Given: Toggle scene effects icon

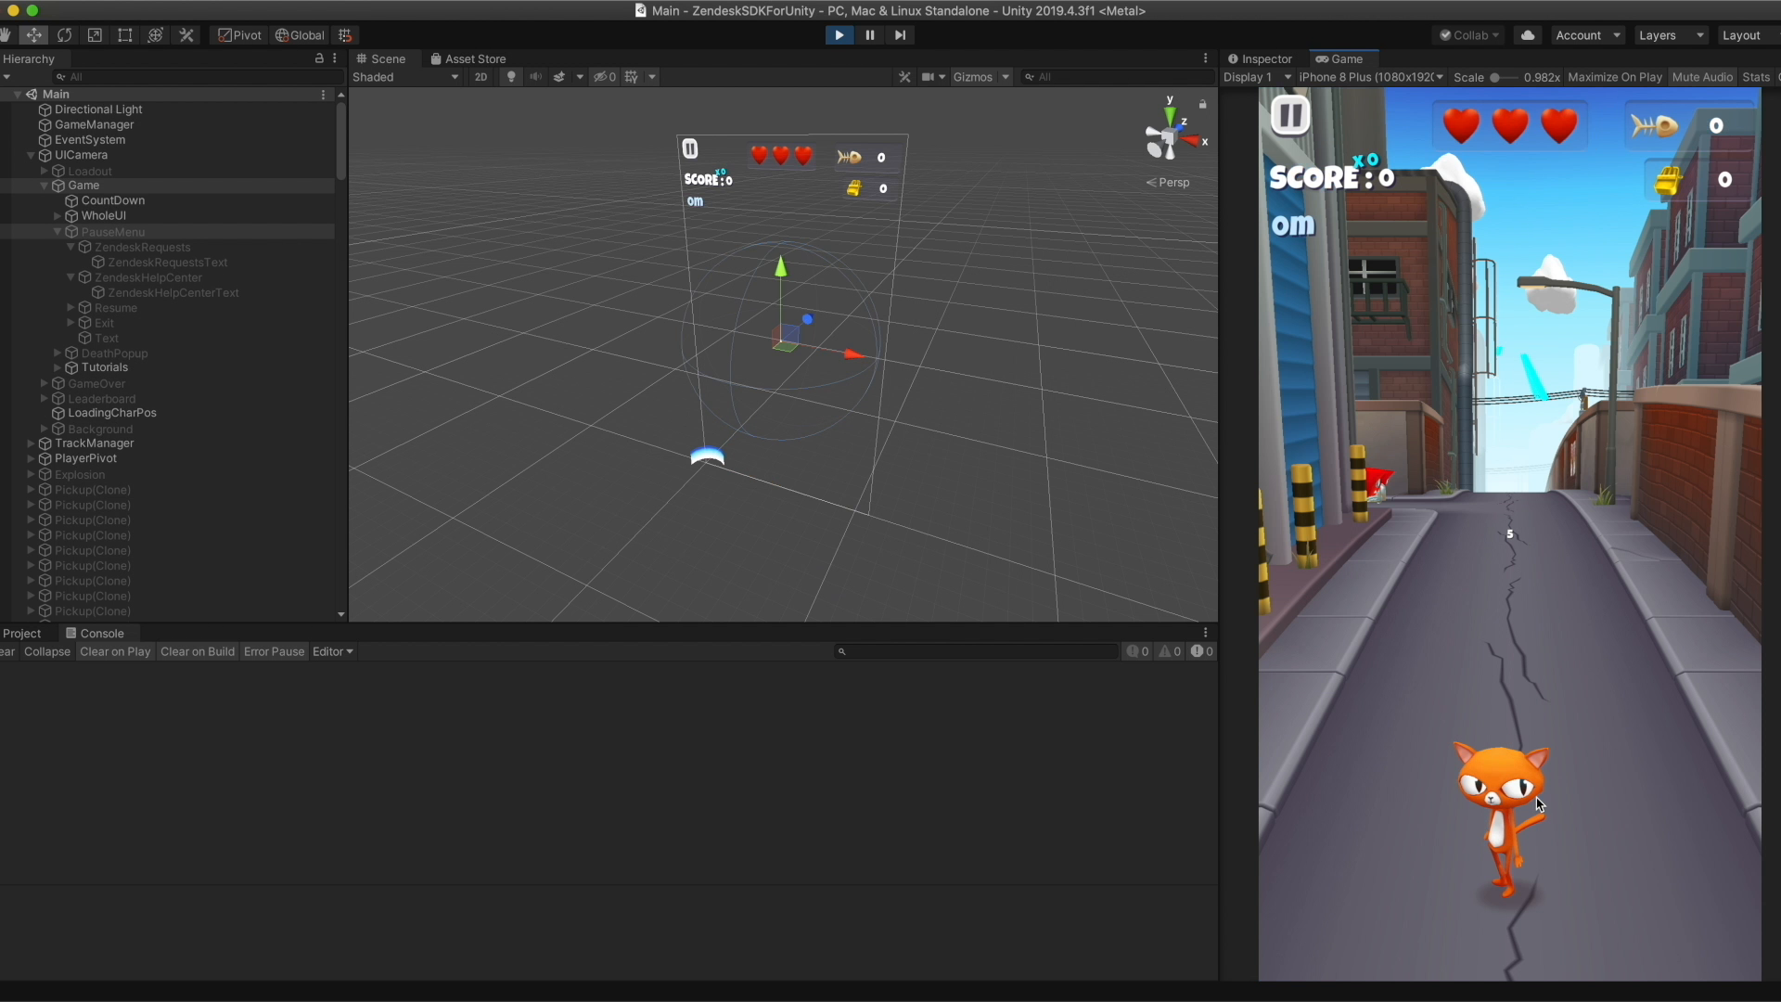Looking at the screenshot, I should coord(559,77).
